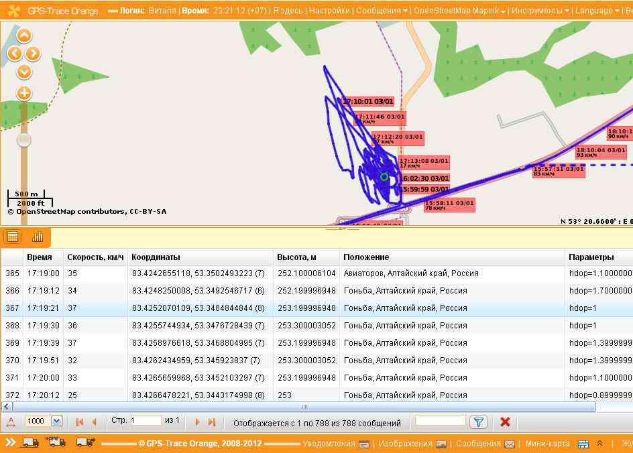Click the map zoom slider handle
This screenshot has height=453, width=633.
tap(24, 140)
